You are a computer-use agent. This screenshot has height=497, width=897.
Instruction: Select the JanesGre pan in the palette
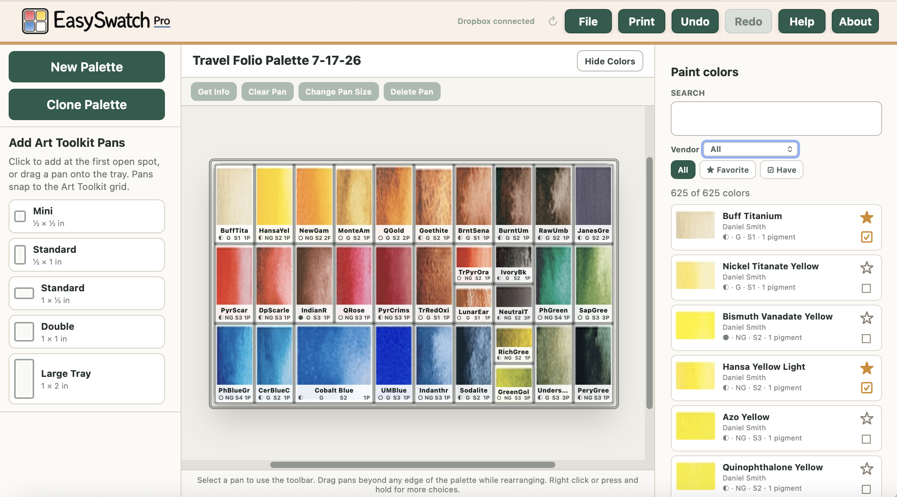pos(593,203)
